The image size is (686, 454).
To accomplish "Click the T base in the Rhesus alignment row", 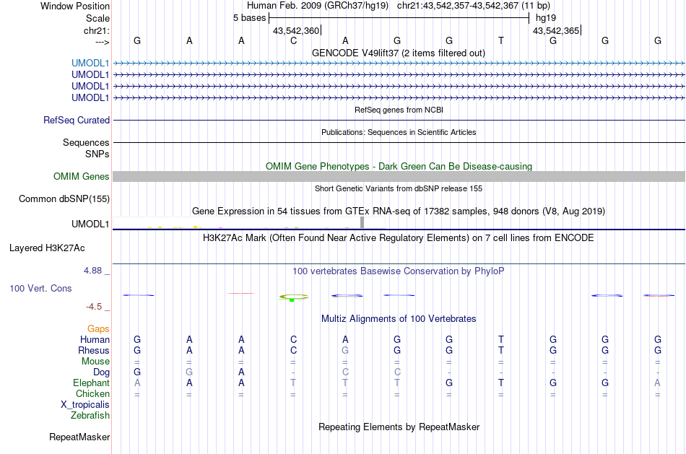I will pyautogui.click(x=501, y=350).
